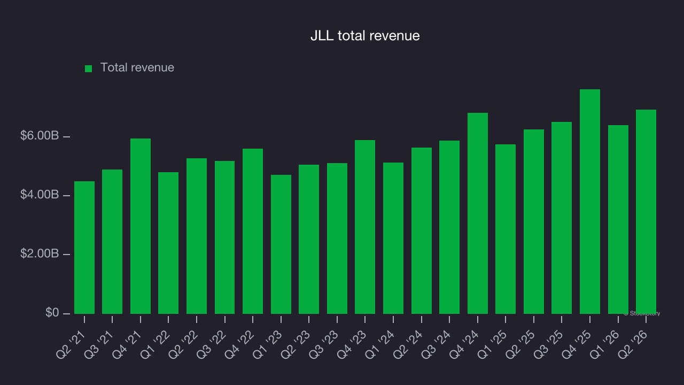684x385 pixels.
Task: Select the Q4 '21 revenue bar
Action: [x=141, y=226]
